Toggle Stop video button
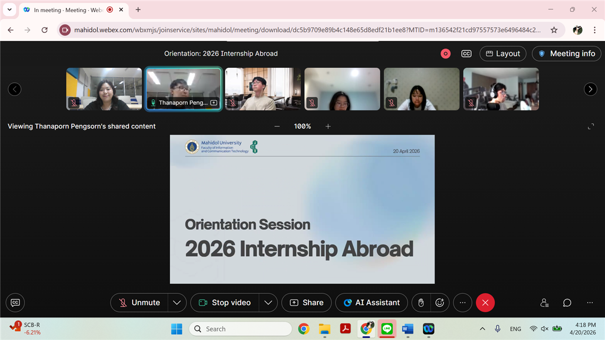This screenshot has width=605, height=340. pos(225,302)
